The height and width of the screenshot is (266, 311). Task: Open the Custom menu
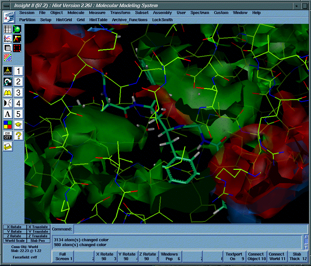(221, 13)
